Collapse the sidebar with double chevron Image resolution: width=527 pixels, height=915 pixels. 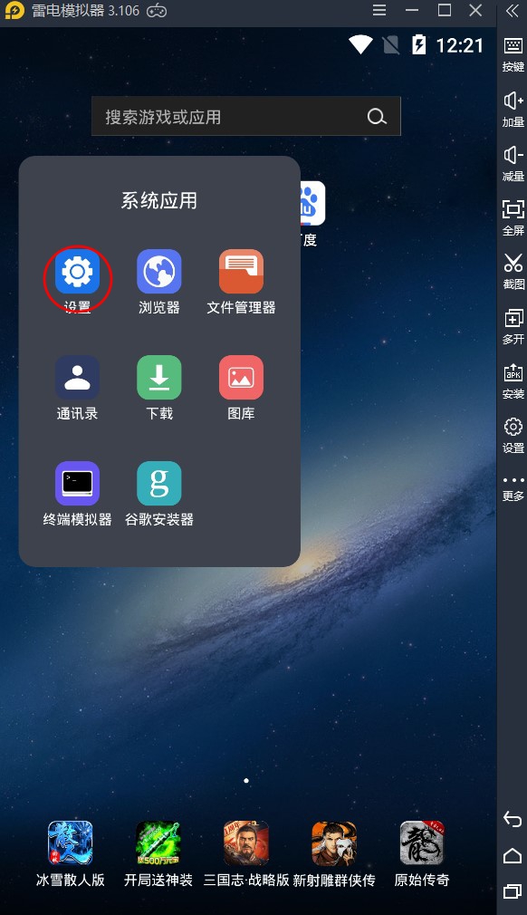coord(513,11)
